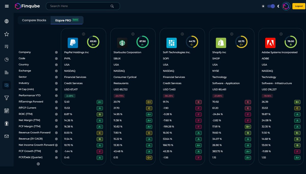This screenshot has width=306, height=174.
Task: Open the people sidebar icon
Action: (x=7, y=124)
